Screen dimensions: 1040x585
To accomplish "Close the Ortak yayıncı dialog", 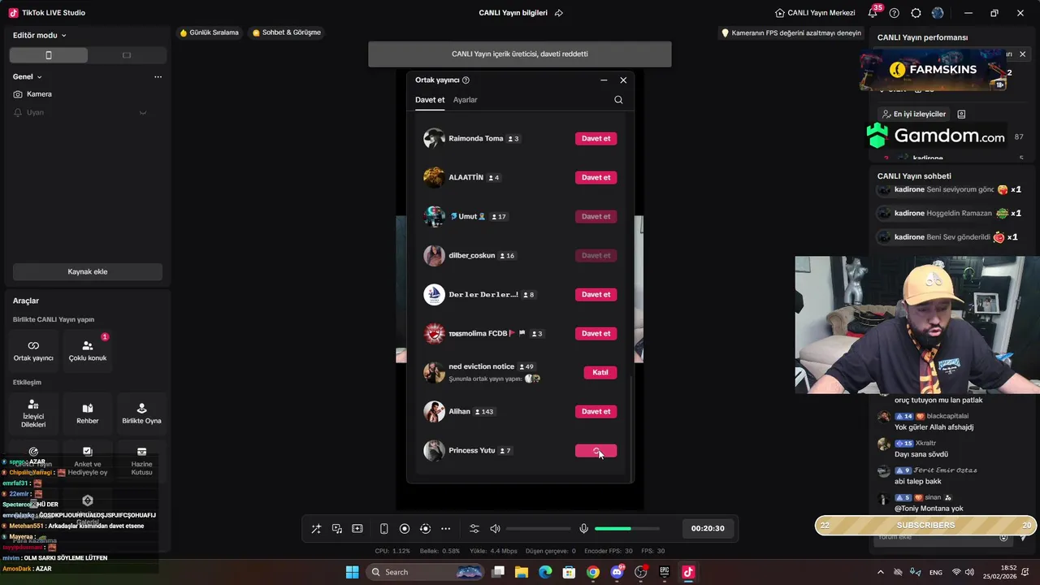I will 623,80.
